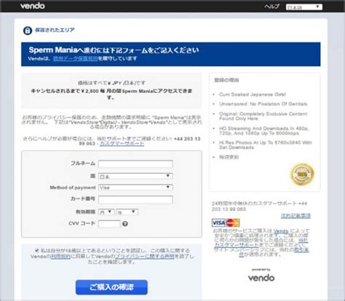Open expiry year dropdown
The width and height of the screenshot is (345, 301).
coord(127,212)
